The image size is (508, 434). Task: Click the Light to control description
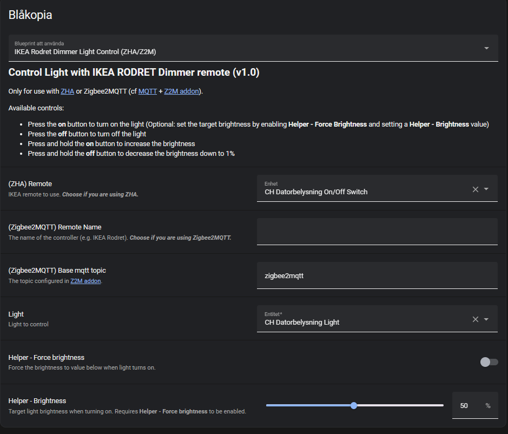click(x=29, y=325)
